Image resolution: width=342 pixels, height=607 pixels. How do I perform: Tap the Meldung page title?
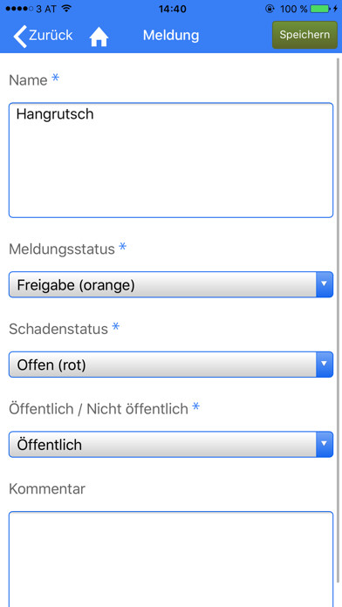171,35
